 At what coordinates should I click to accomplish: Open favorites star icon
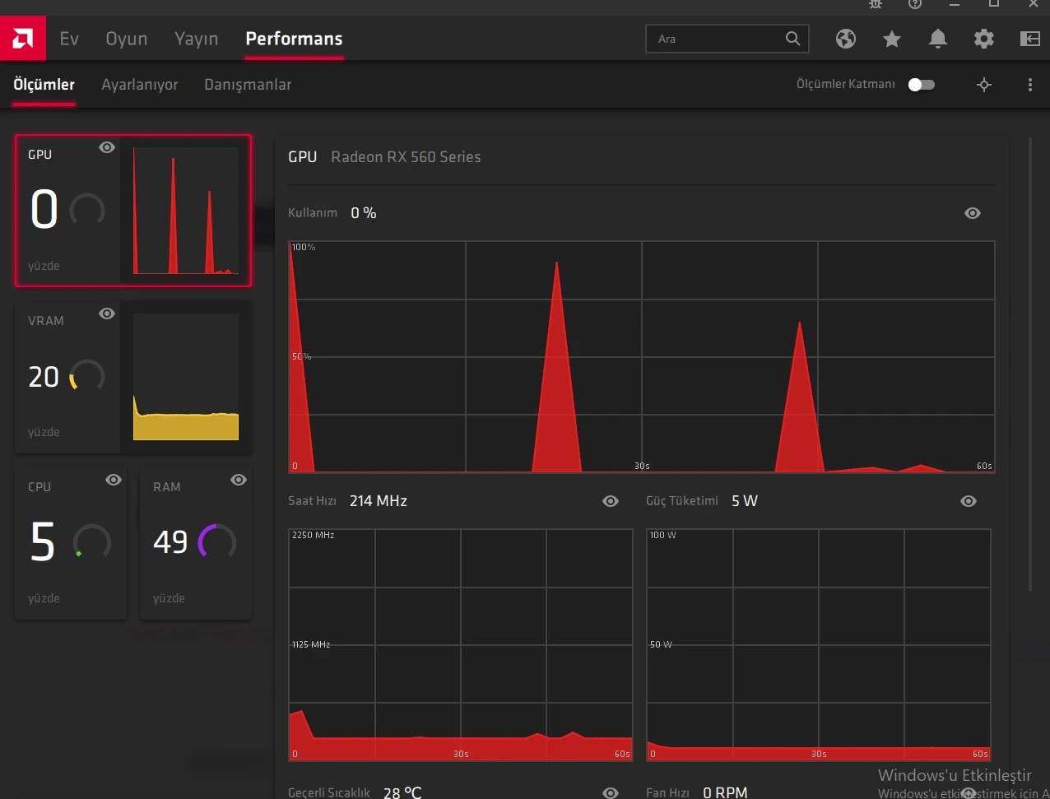pos(892,39)
